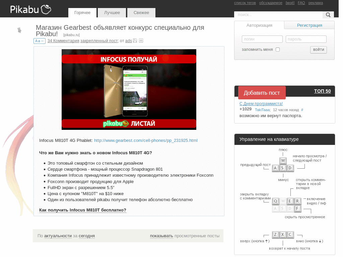
Task: Click the F key icon for скрыть просмотренное
Action: click(x=297, y=208)
